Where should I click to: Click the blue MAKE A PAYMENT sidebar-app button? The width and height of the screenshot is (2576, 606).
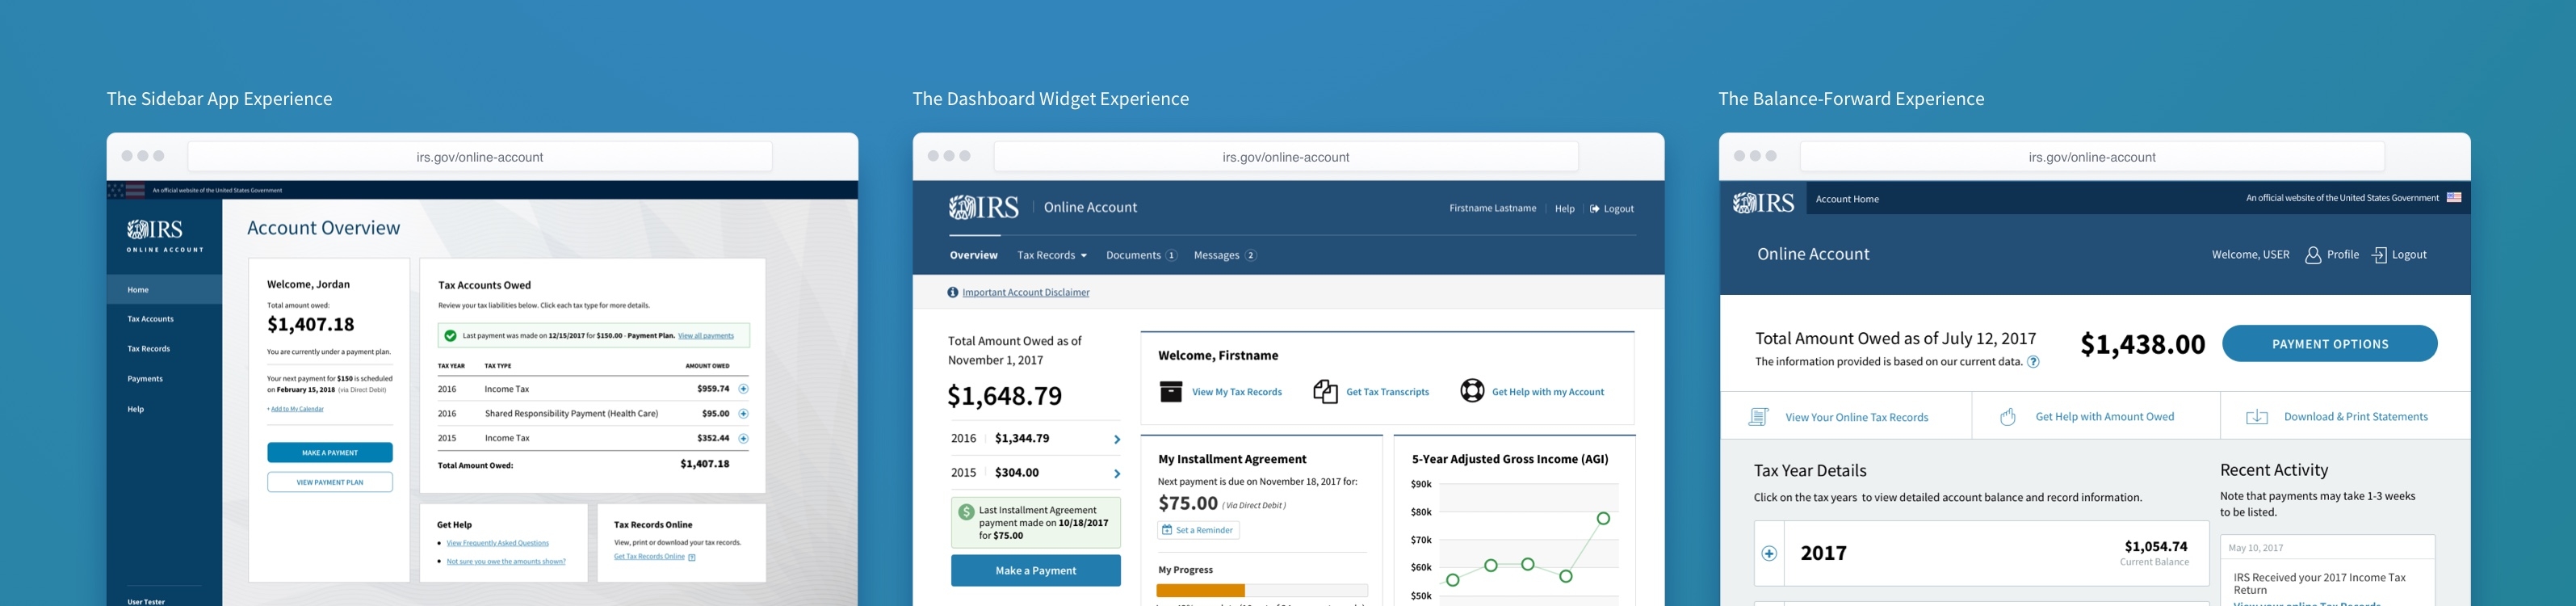pyautogui.click(x=329, y=453)
